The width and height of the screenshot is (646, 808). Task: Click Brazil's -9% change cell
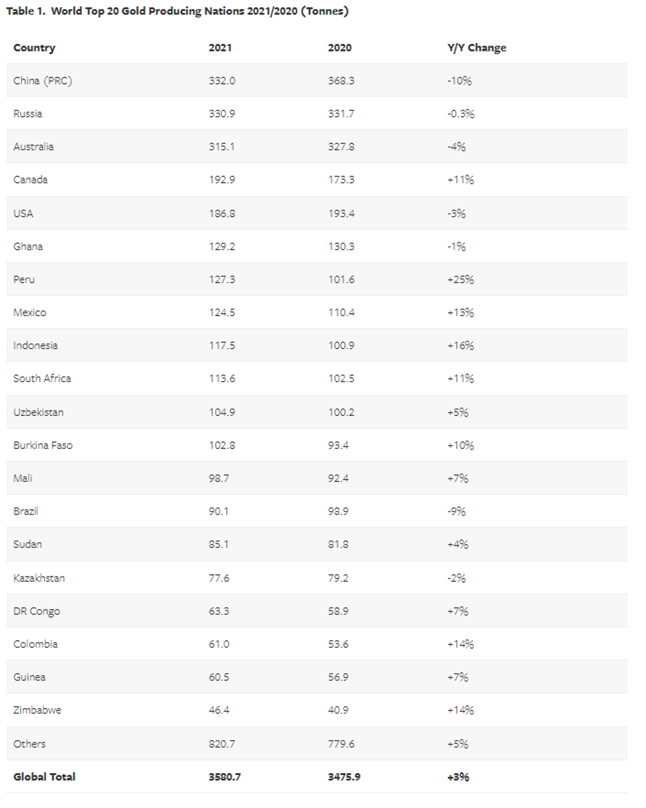[x=458, y=511]
